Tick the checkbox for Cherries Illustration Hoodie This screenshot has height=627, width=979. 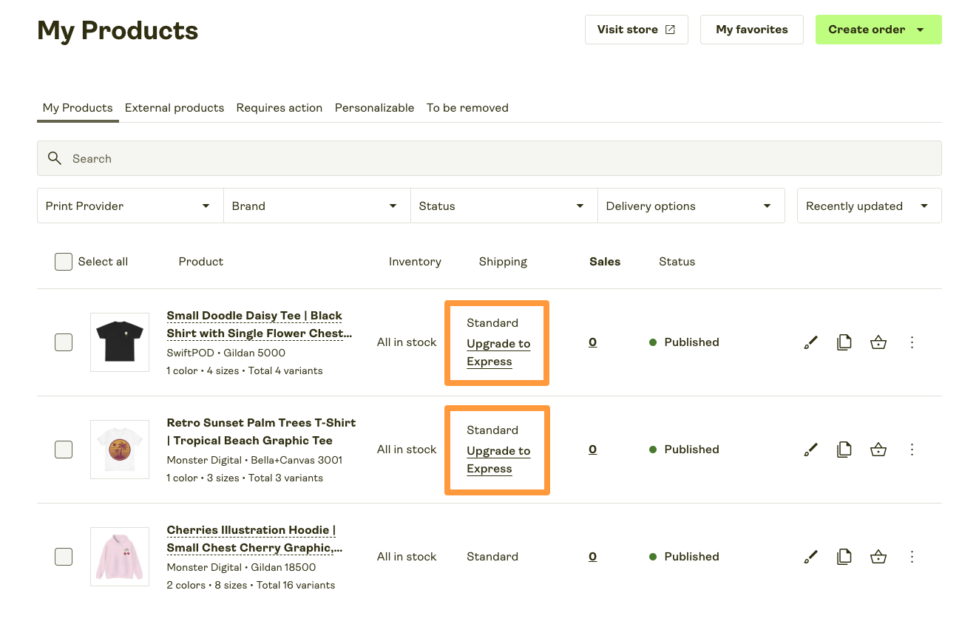coord(64,556)
